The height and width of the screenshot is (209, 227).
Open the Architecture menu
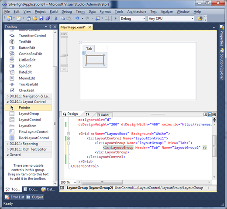[137, 12]
